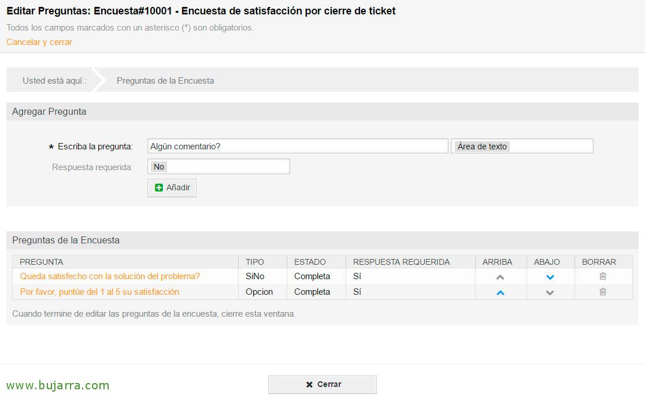The width and height of the screenshot is (645, 398).
Task: Click down arrow for rating question row
Action: pyautogui.click(x=550, y=292)
